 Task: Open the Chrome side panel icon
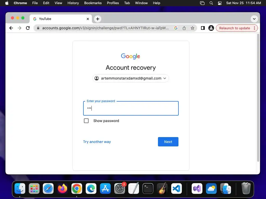click(203, 28)
